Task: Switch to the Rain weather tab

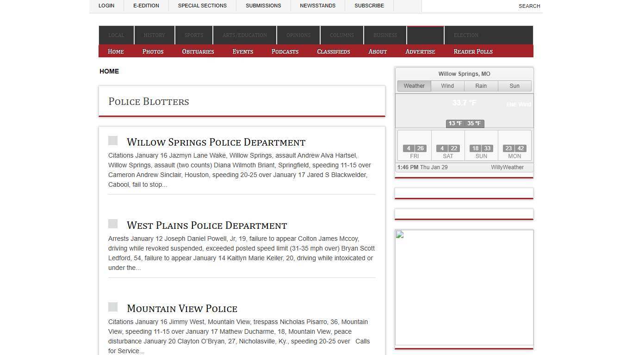Action: (481, 86)
